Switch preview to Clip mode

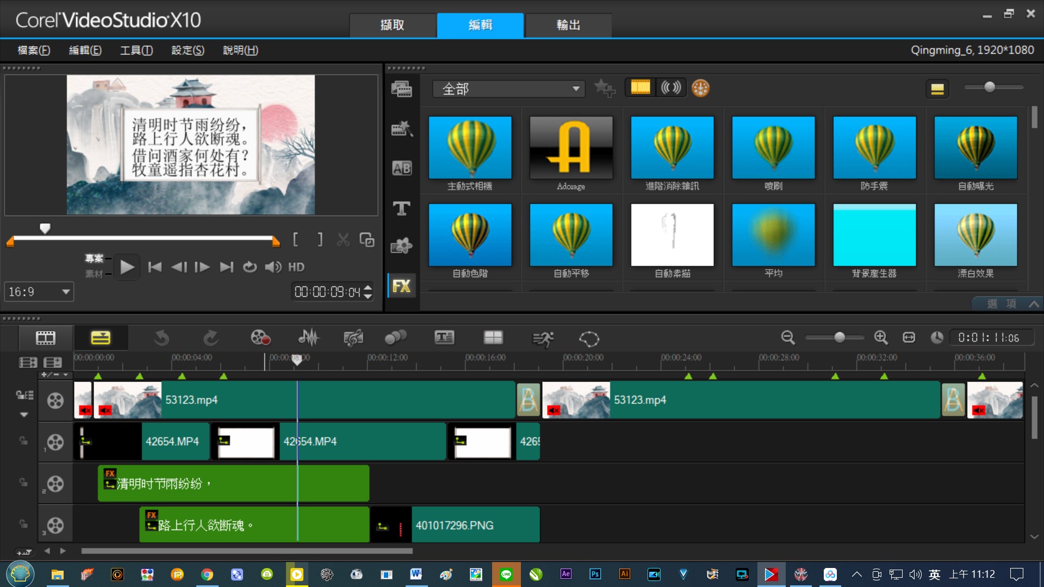click(94, 274)
